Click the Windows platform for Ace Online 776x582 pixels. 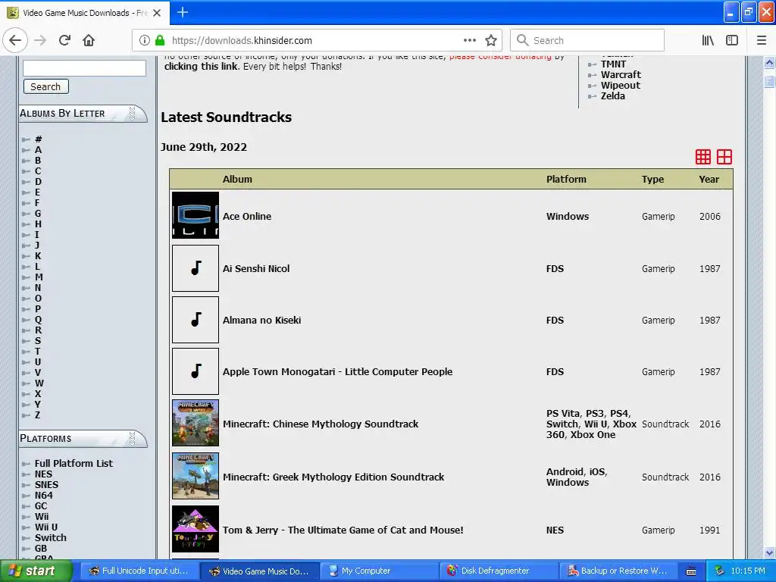[568, 216]
